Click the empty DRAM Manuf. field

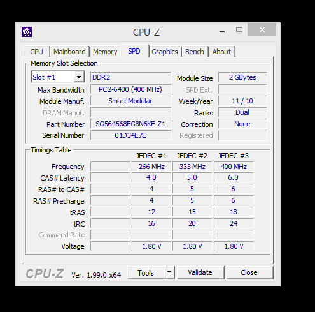click(x=130, y=112)
